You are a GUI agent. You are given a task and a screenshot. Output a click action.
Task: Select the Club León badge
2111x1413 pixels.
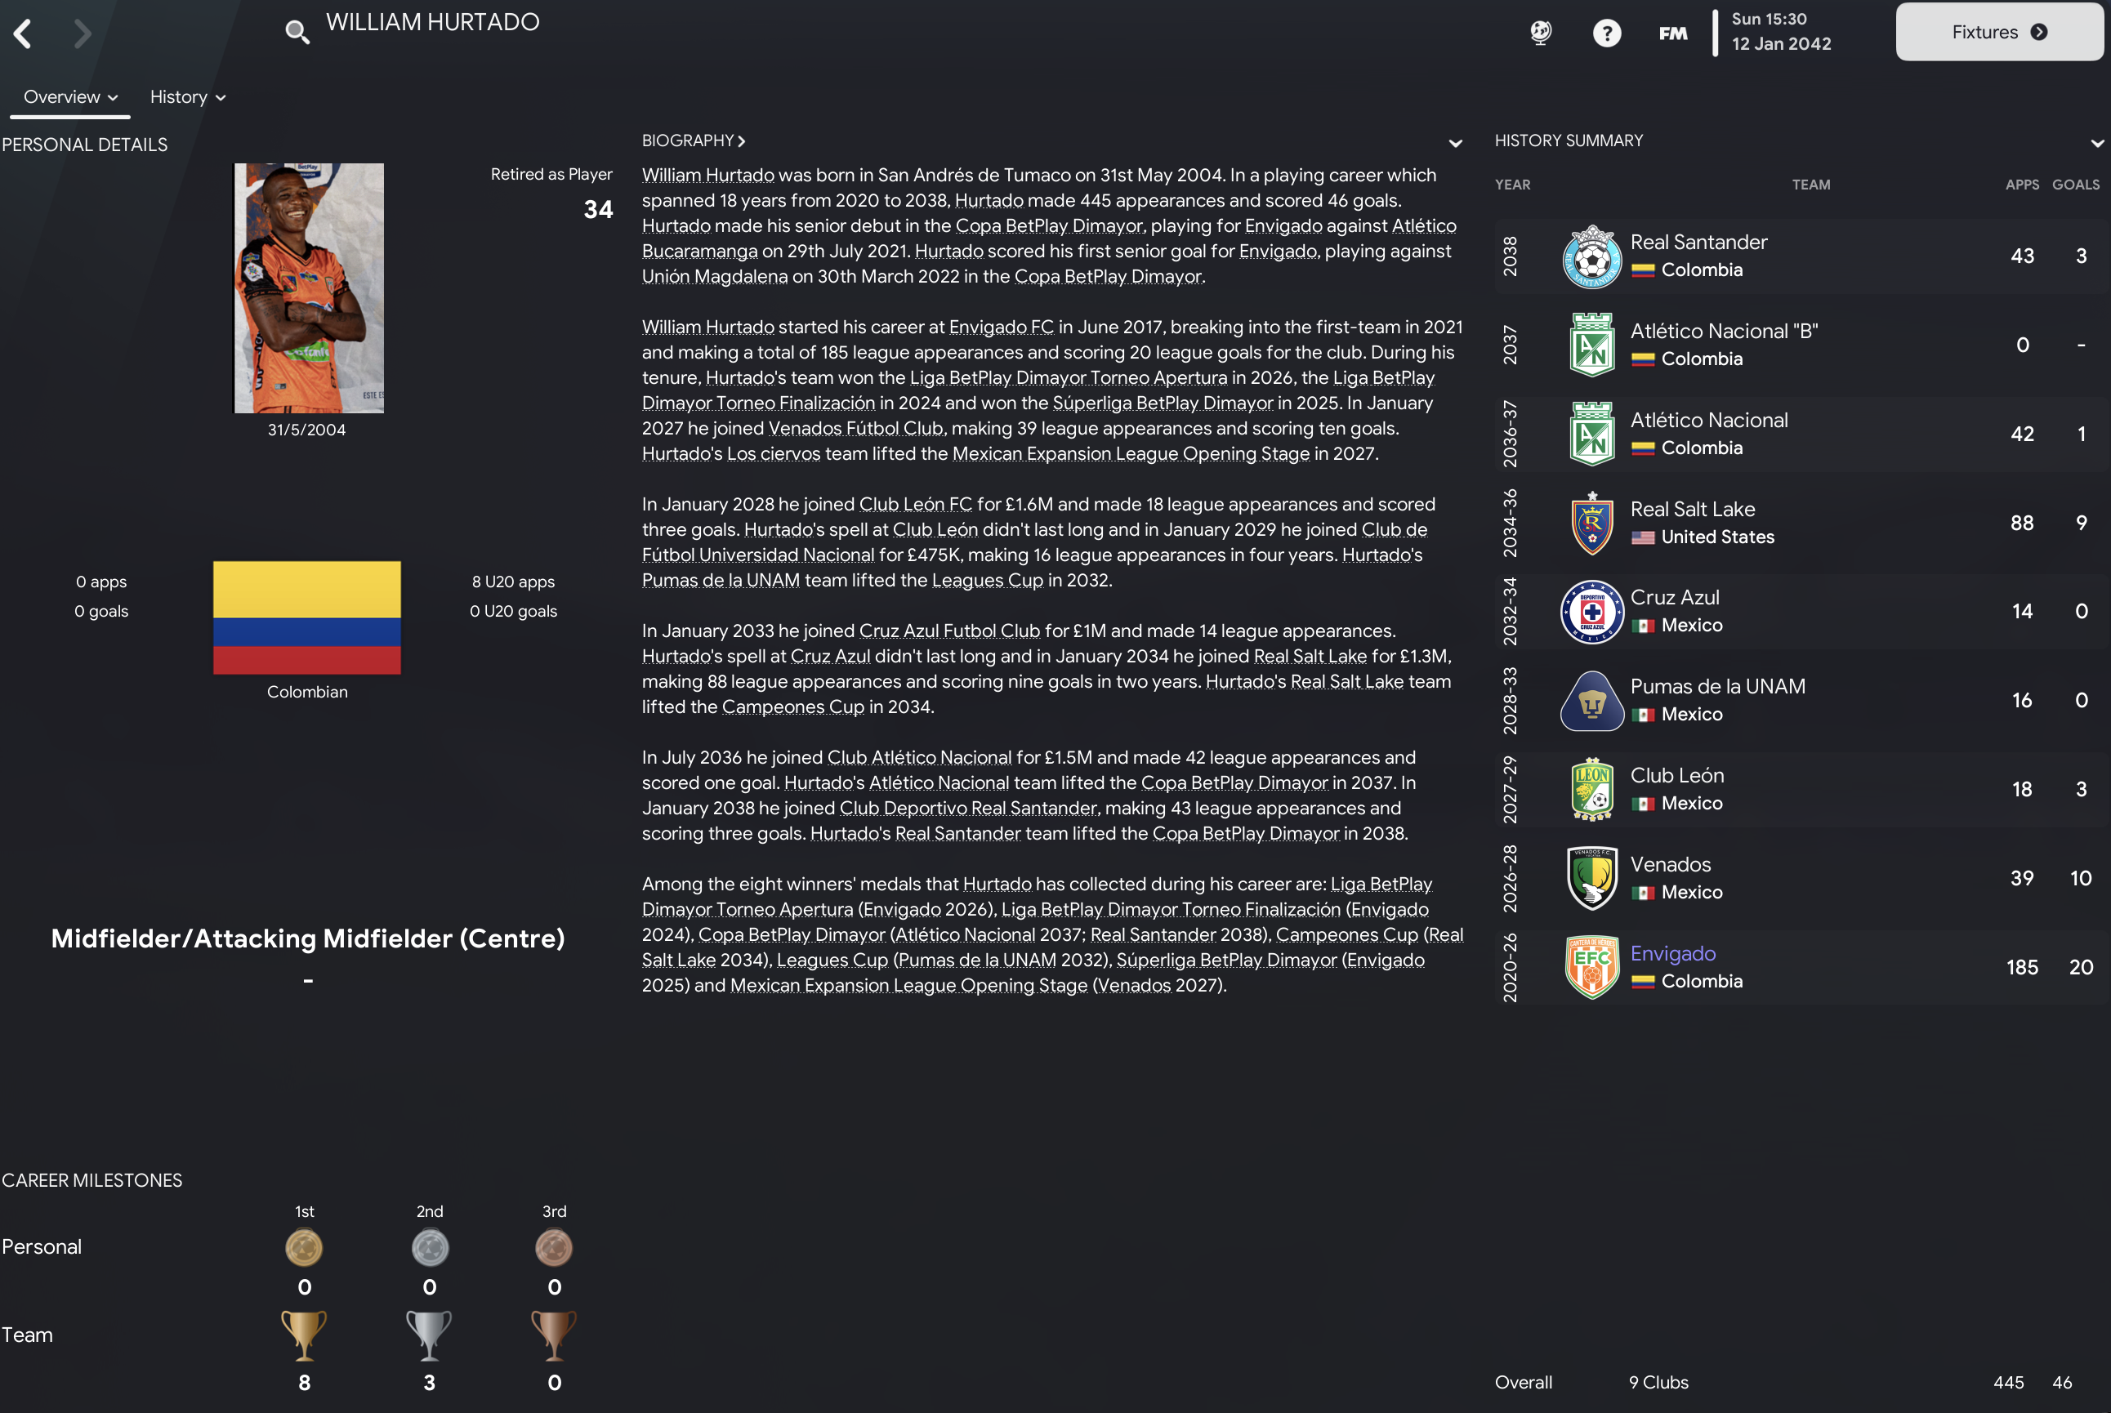click(x=1591, y=790)
